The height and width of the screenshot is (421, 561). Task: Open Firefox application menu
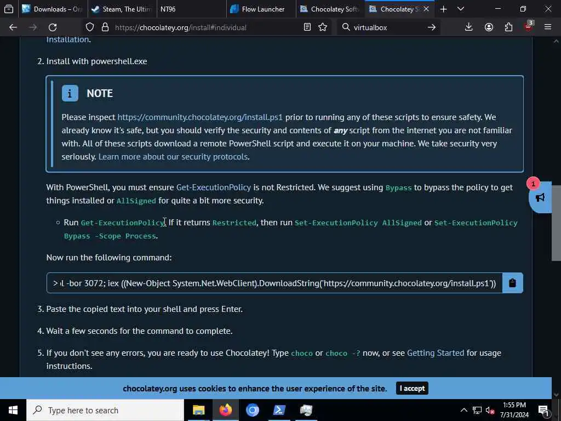point(548,27)
